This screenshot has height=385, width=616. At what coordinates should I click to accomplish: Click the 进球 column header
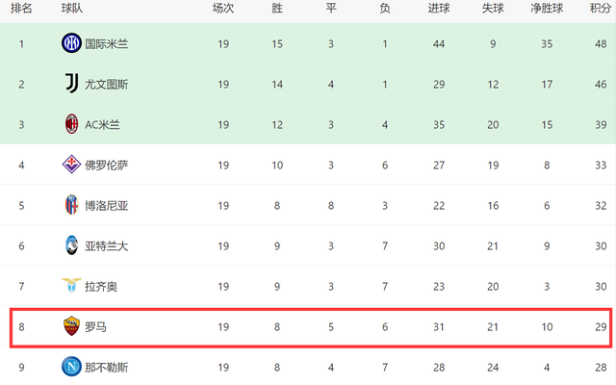click(x=439, y=8)
